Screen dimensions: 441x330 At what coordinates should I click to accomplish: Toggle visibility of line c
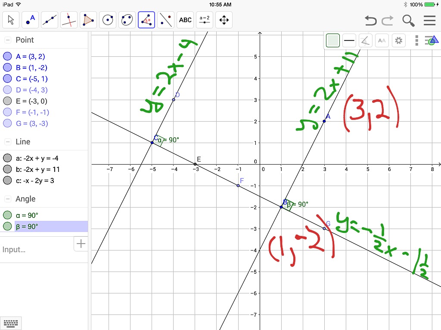(7, 180)
